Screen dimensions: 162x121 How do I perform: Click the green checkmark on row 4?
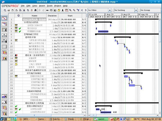pos(20,28)
